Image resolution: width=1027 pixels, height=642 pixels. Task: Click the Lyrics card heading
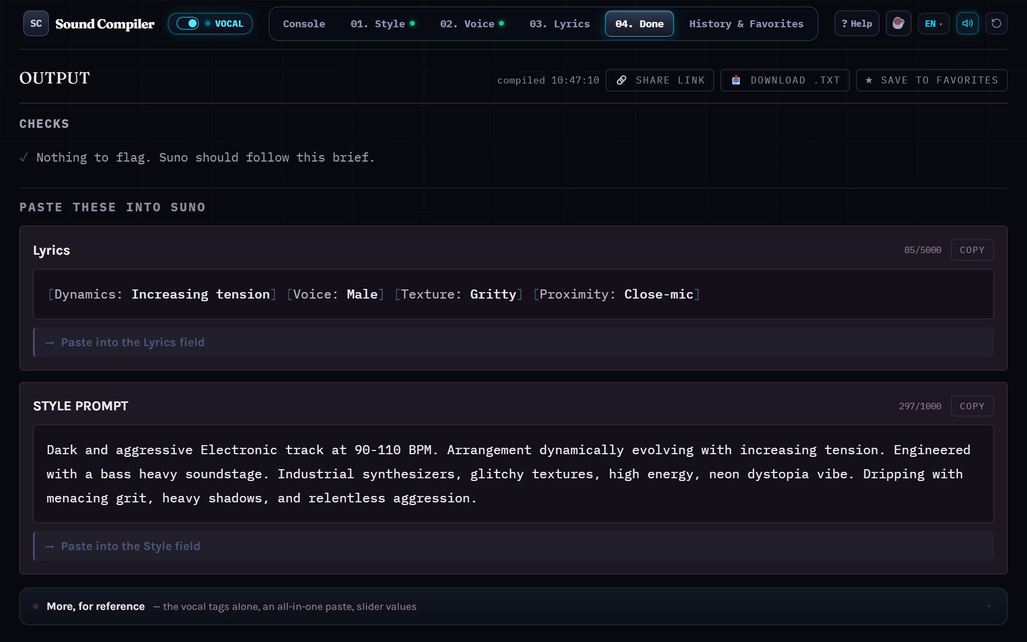click(x=51, y=250)
